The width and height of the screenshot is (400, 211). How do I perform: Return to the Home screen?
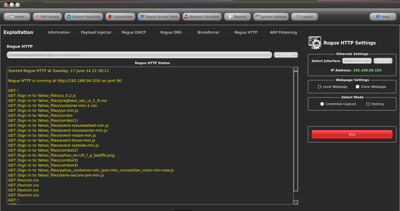point(17,16)
